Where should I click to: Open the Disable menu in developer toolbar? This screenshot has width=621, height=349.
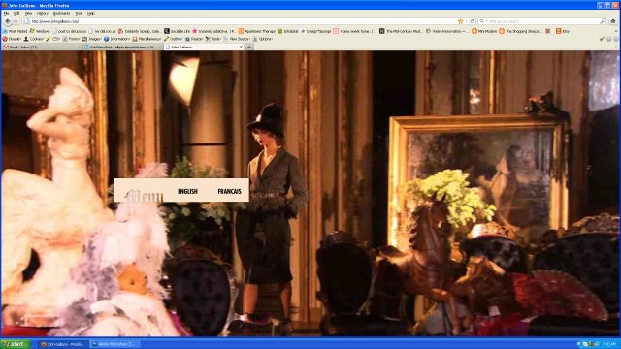pos(12,39)
